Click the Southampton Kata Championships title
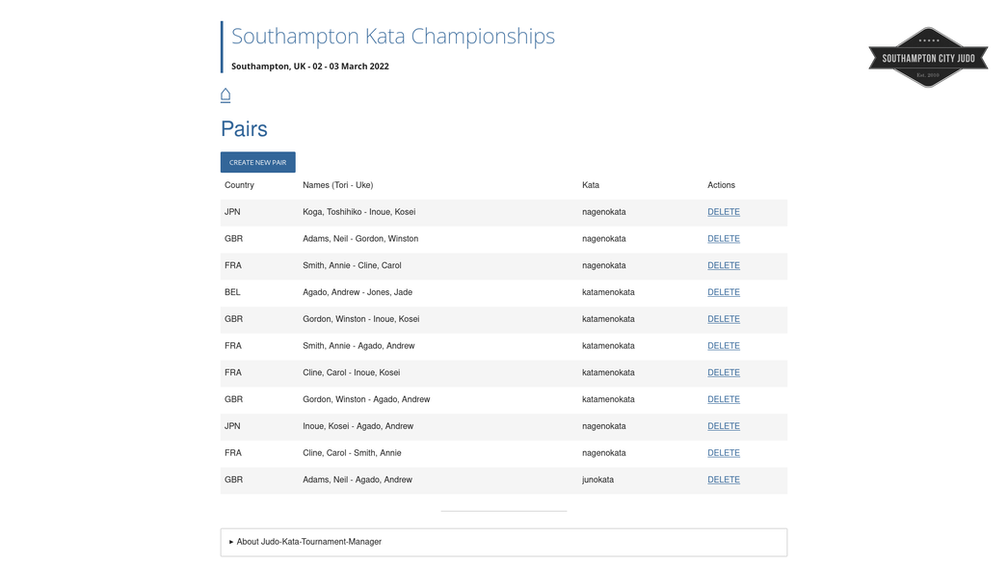1008x565 pixels. tap(393, 36)
